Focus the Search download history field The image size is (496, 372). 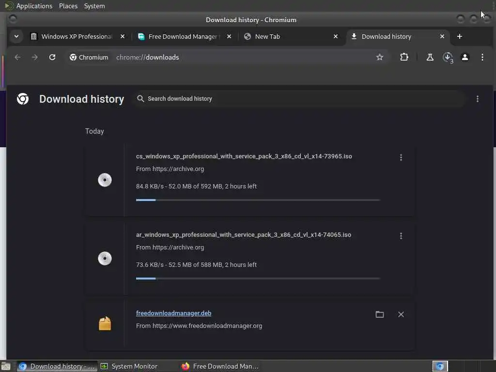point(299,99)
